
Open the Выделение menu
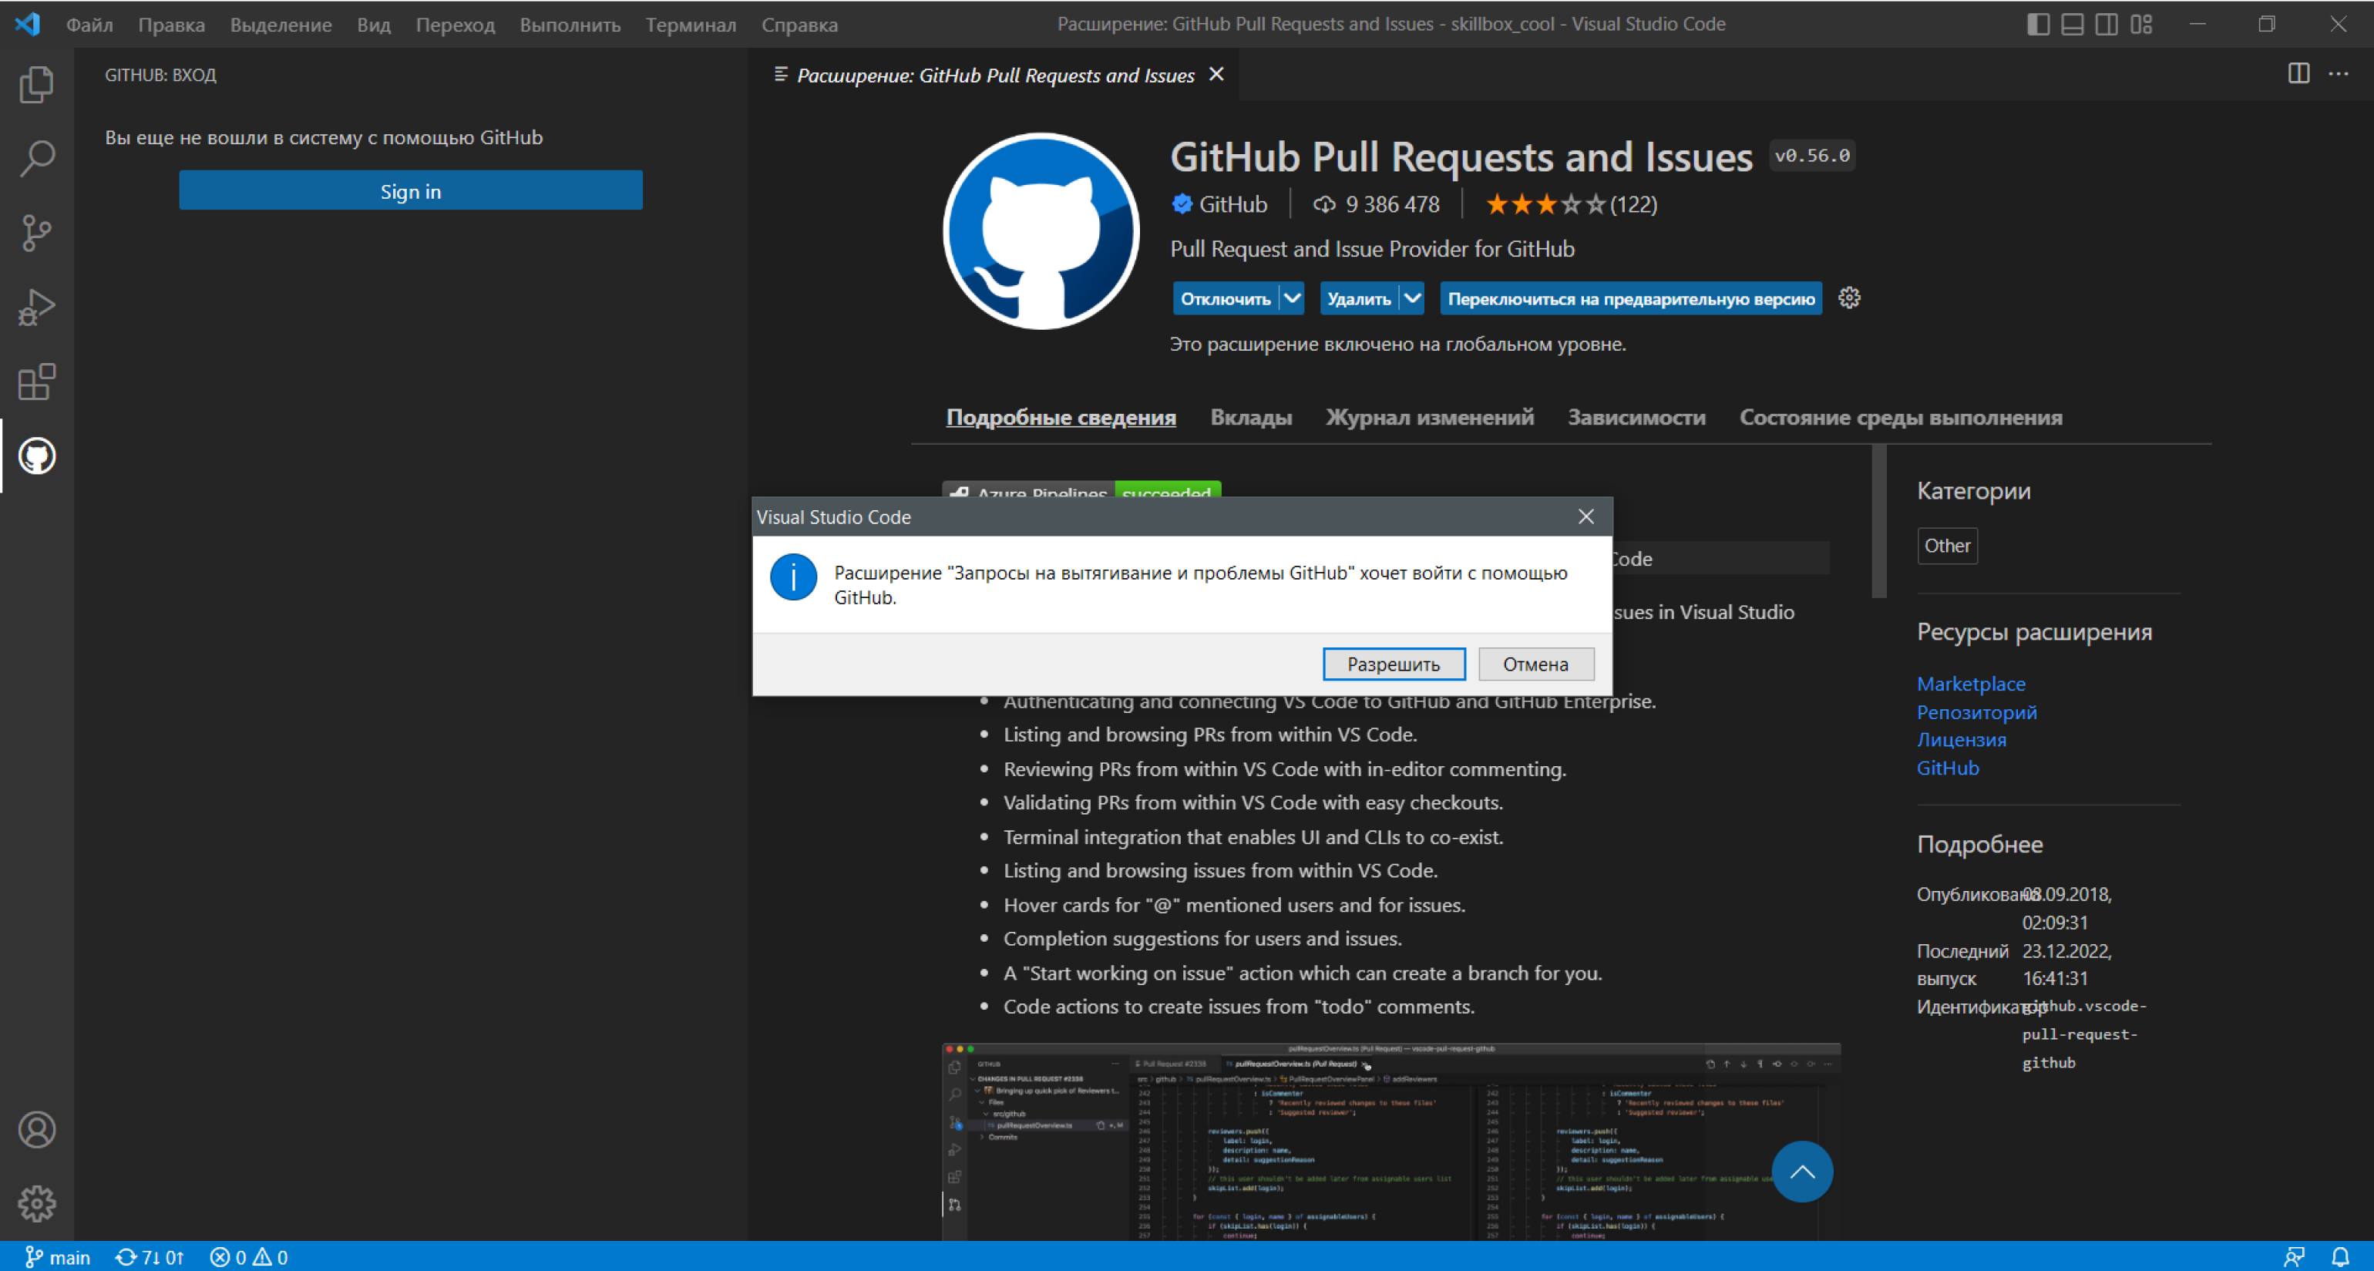[x=281, y=25]
